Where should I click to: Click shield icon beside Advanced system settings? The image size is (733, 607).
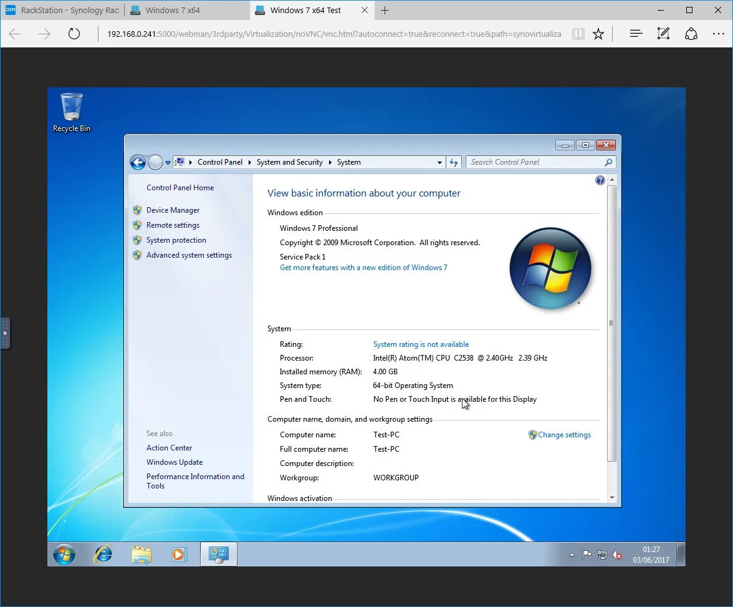[137, 255]
